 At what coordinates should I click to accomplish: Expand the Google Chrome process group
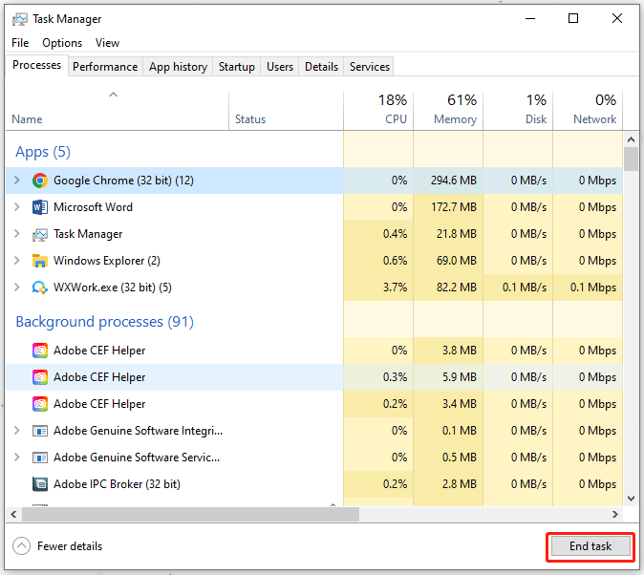pyautogui.click(x=16, y=181)
